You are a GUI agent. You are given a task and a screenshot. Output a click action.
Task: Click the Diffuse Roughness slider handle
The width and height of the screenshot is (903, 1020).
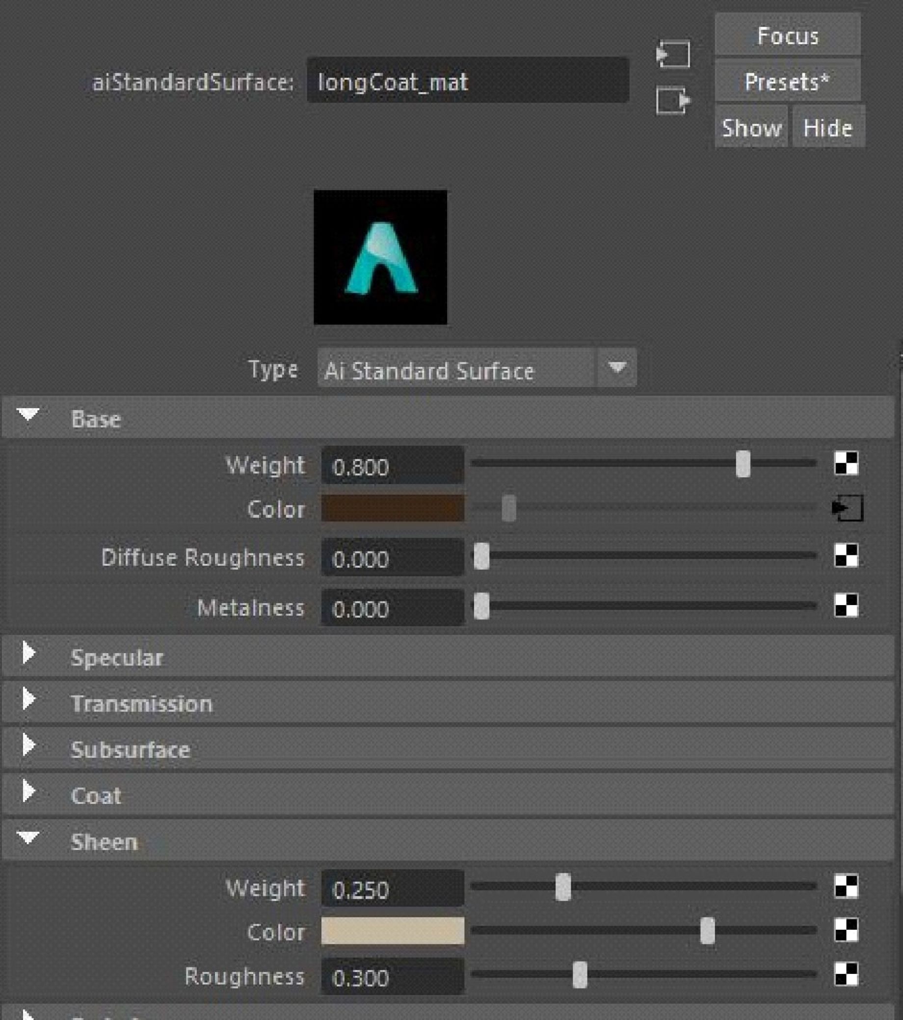(x=481, y=556)
